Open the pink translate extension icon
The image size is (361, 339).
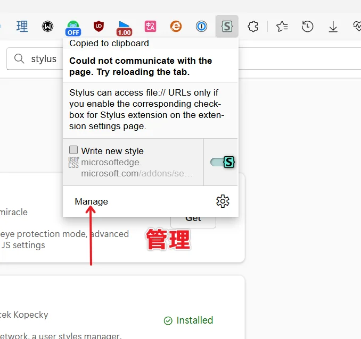coord(150,27)
